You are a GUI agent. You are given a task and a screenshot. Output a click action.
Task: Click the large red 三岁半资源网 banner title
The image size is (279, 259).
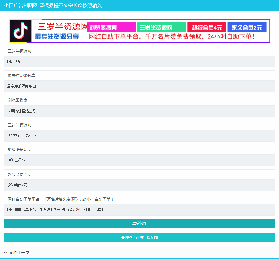click(x=63, y=27)
